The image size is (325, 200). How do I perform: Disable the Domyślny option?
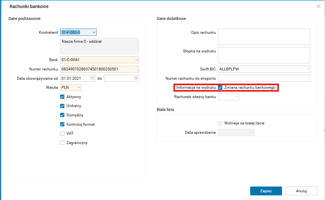coord(62,115)
